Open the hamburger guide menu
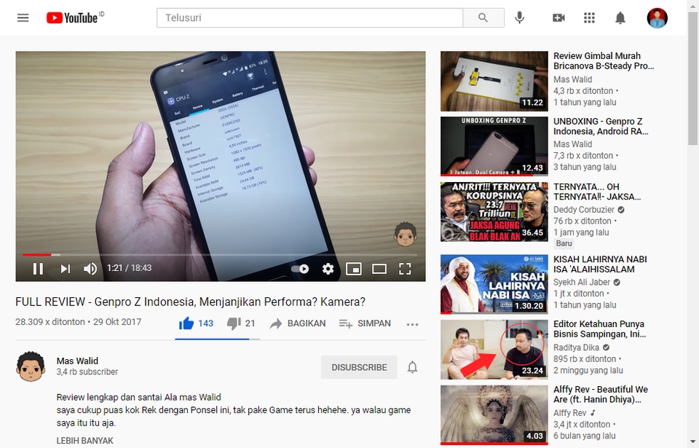 pyautogui.click(x=23, y=18)
